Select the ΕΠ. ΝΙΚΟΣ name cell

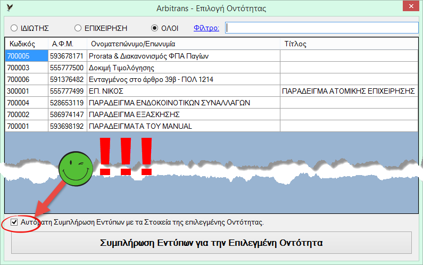(x=184, y=91)
